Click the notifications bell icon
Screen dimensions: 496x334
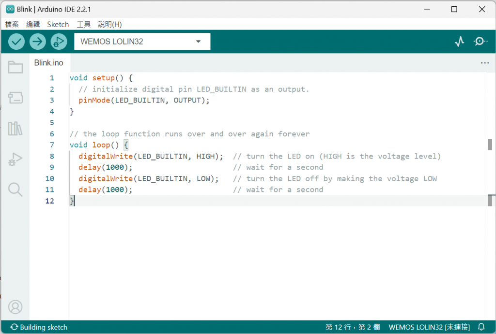pyautogui.click(x=481, y=327)
